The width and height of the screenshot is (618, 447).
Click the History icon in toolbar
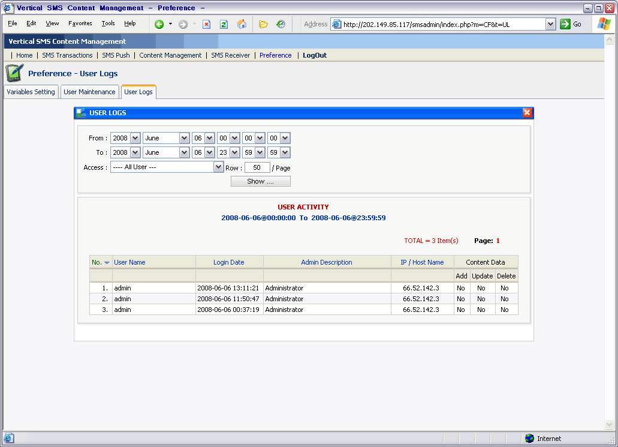tap(281, 24)
